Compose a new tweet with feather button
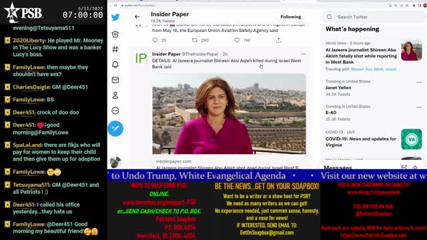 pos(115,129)
